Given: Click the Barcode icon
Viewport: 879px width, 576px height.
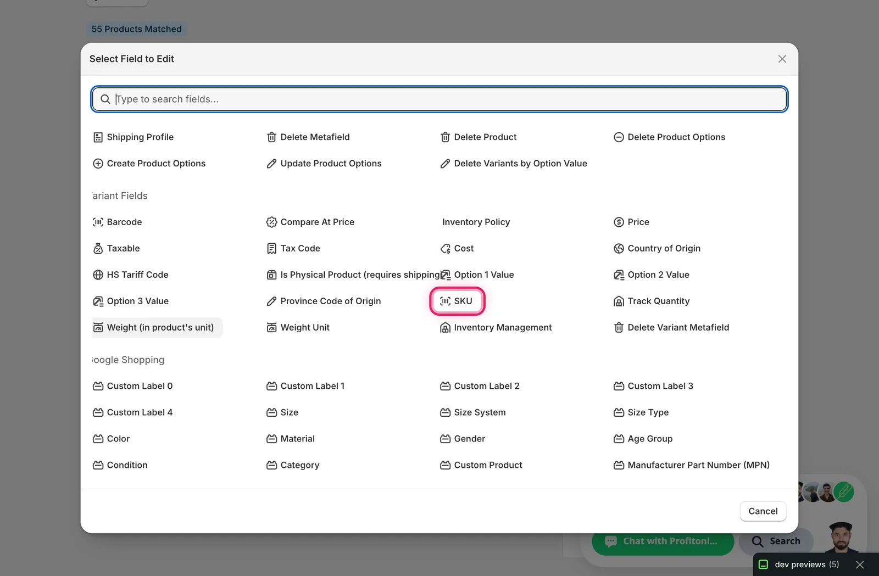Looking at the screenshot, I should 98,222.
